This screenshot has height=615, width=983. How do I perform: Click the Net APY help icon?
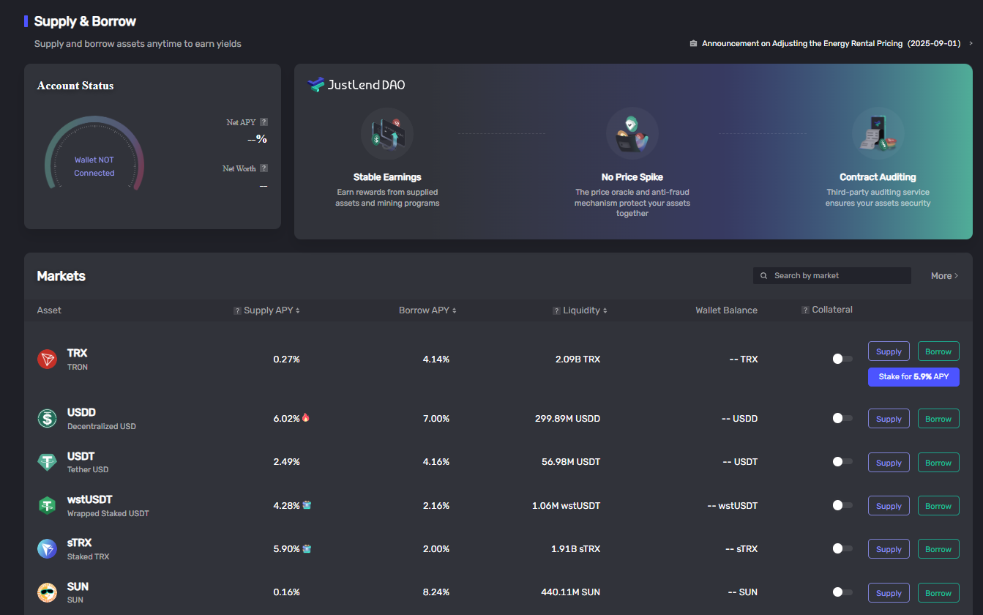(x=263, y=122)
